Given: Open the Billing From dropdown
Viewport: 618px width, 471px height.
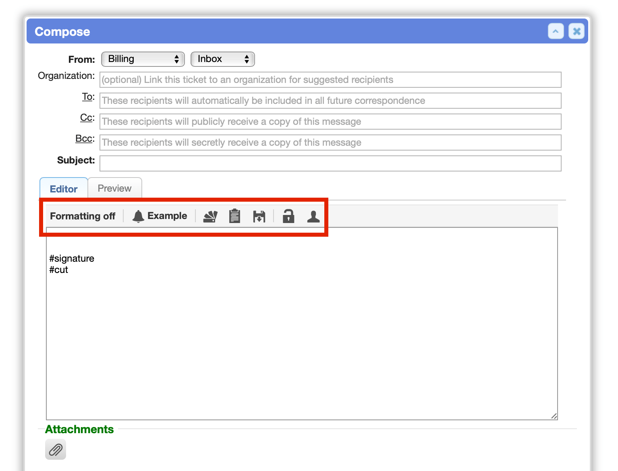Looking at the screenshot, I should click(143, 59).
